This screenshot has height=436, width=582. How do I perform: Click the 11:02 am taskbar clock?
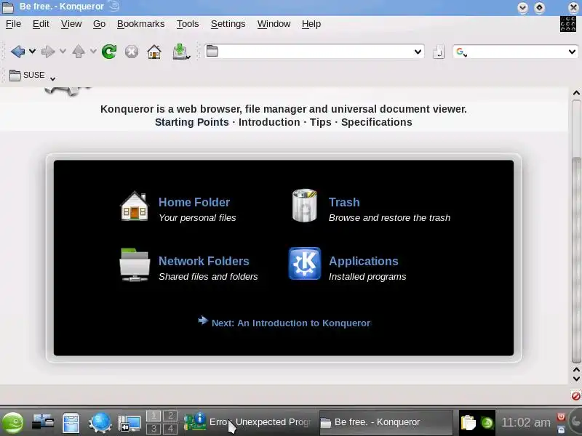tap(525, 422)
